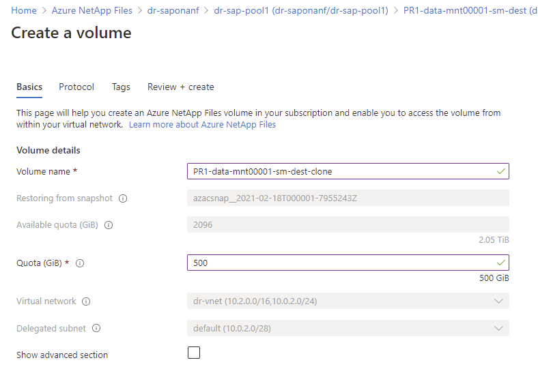
Task: Open Learn more about Azure NetApp Files
Action: (x=202, y=125)
